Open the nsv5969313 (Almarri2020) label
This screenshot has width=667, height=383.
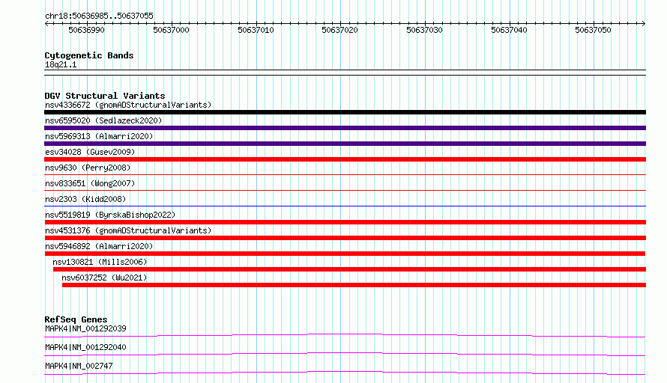tap(99, 136)
